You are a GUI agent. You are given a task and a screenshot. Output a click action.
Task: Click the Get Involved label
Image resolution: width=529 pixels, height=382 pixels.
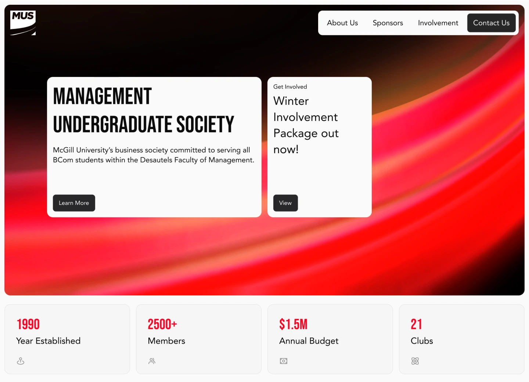click(x=290, y=87)
